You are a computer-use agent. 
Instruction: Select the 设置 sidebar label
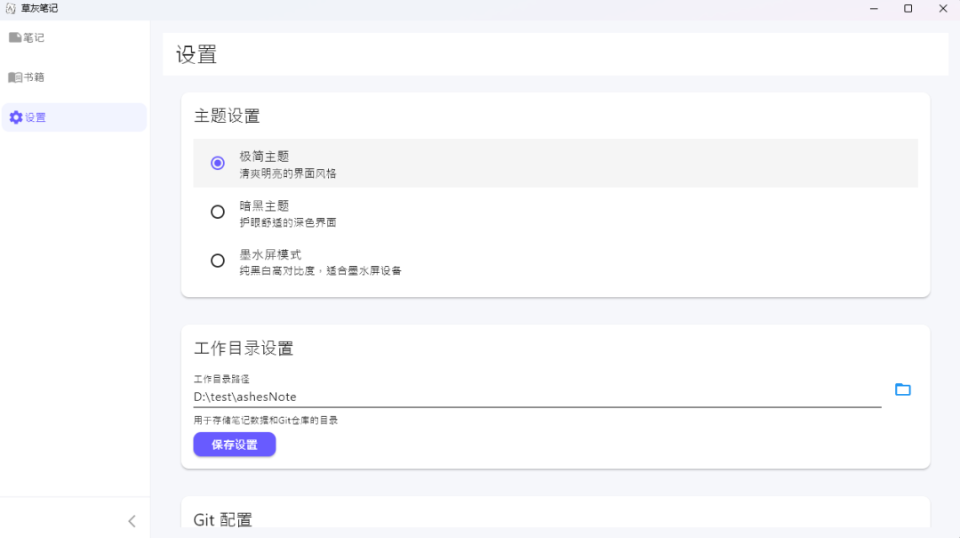point(36,117)
